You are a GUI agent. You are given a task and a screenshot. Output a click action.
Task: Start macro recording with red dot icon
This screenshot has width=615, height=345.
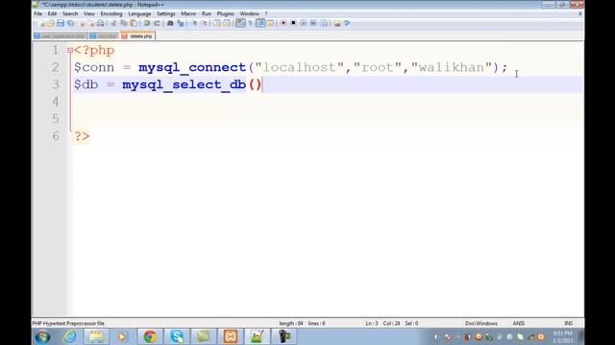[283, 23]
